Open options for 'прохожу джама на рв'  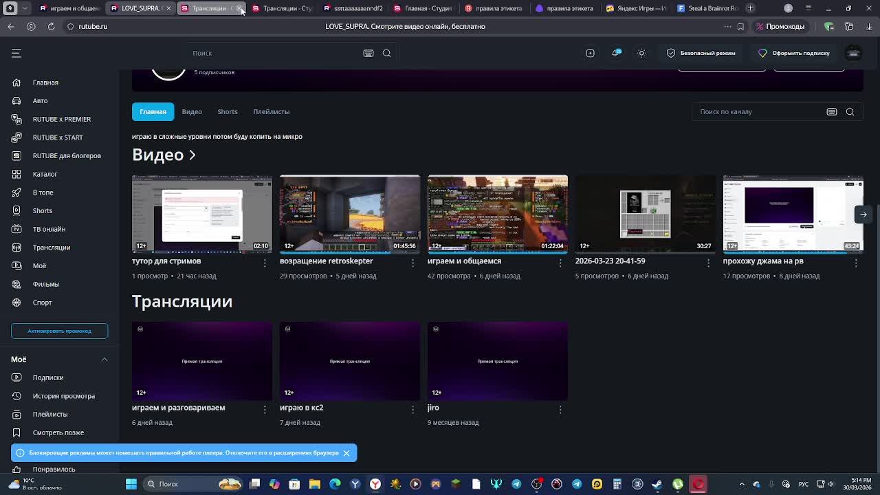856,263
